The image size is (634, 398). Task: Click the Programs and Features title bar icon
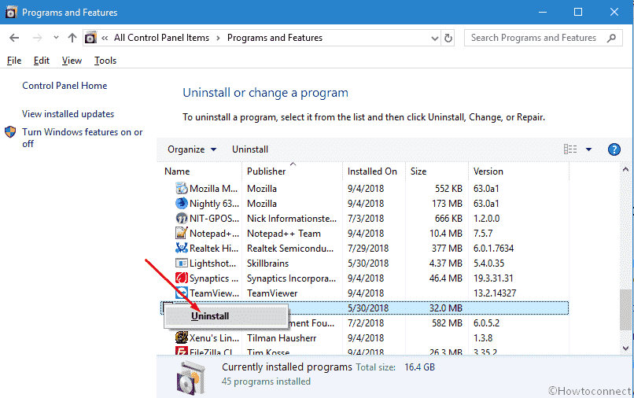(11, 12)
